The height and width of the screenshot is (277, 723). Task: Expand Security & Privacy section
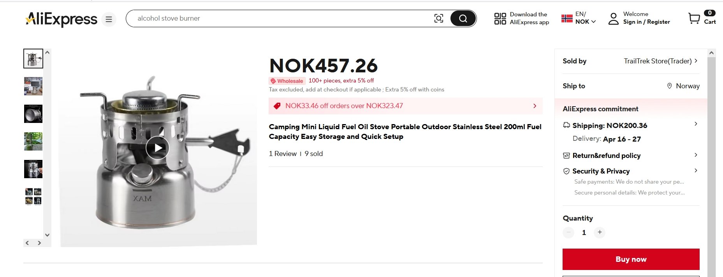[x=696, y=171]
